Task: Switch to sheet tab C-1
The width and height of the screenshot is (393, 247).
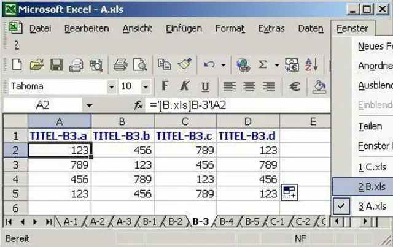Action: tap(277, 222)
